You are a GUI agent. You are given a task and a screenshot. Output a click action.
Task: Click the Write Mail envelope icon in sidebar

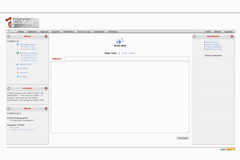tap(18, 64)
